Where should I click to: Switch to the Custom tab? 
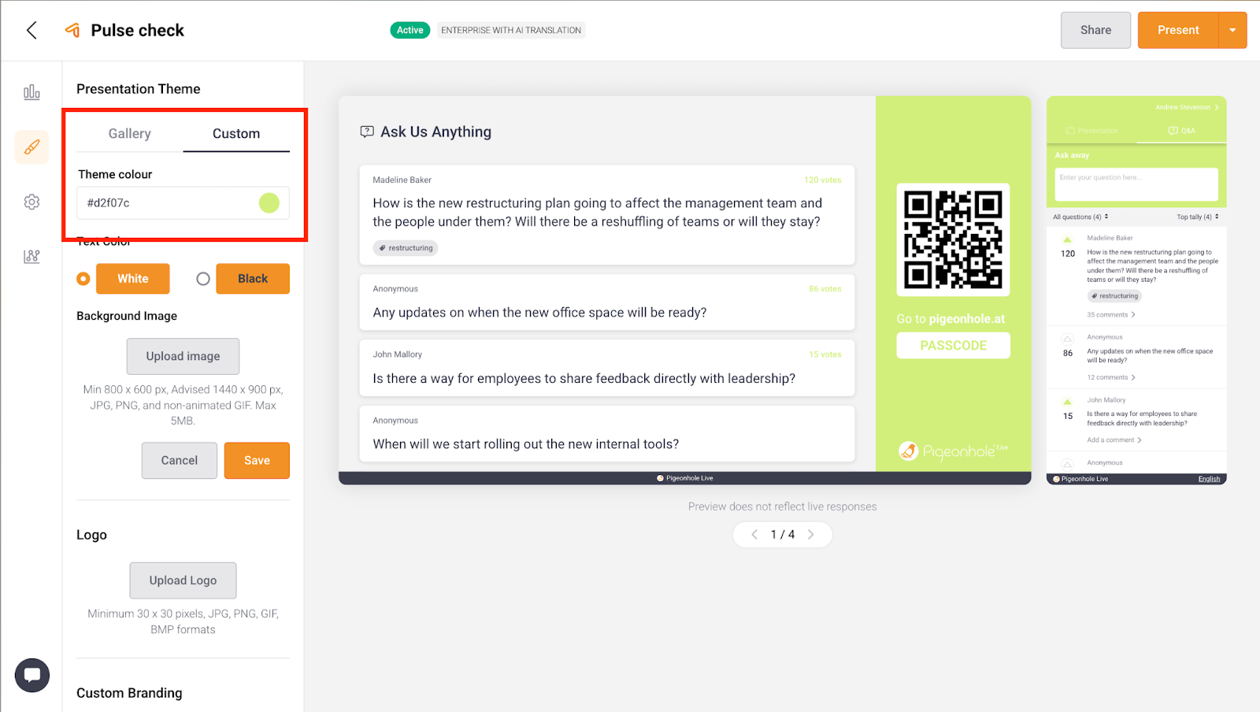coord(236,134)
